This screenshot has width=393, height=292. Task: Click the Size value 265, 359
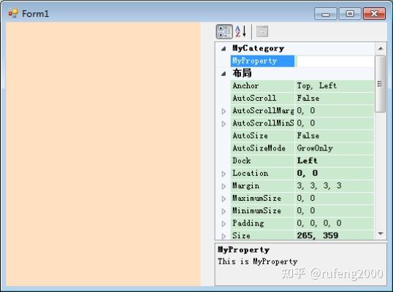335,235
